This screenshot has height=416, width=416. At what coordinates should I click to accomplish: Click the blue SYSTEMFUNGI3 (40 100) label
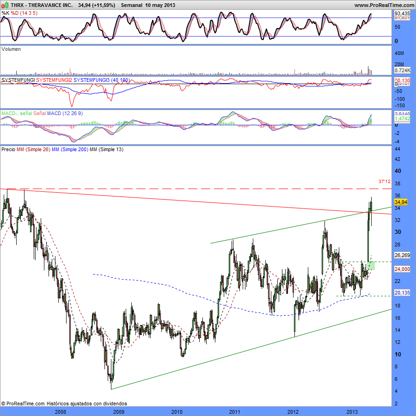(x=102, y=80)
